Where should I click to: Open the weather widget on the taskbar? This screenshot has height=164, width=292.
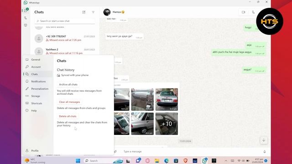click(35, 161)
